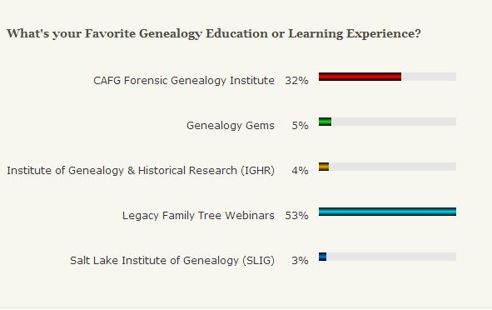Select Legacy Family Tree Webinars label
The image size is (492, 310).
pos(198,216)
